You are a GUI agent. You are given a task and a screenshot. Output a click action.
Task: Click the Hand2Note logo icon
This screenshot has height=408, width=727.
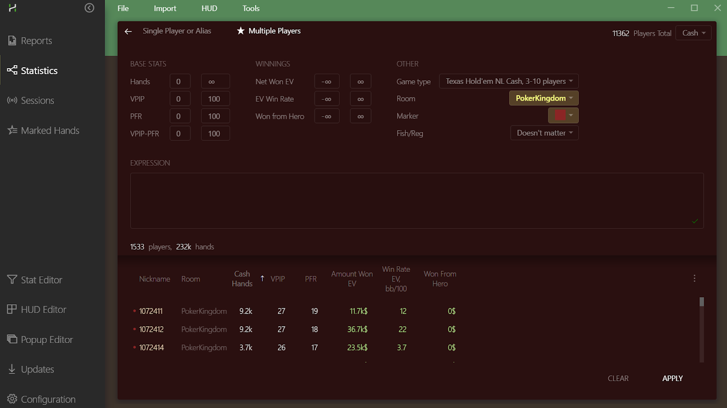[13, 8]
